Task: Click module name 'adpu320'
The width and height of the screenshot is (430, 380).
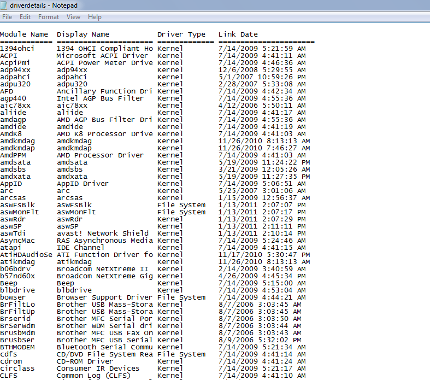Action: 15,84
